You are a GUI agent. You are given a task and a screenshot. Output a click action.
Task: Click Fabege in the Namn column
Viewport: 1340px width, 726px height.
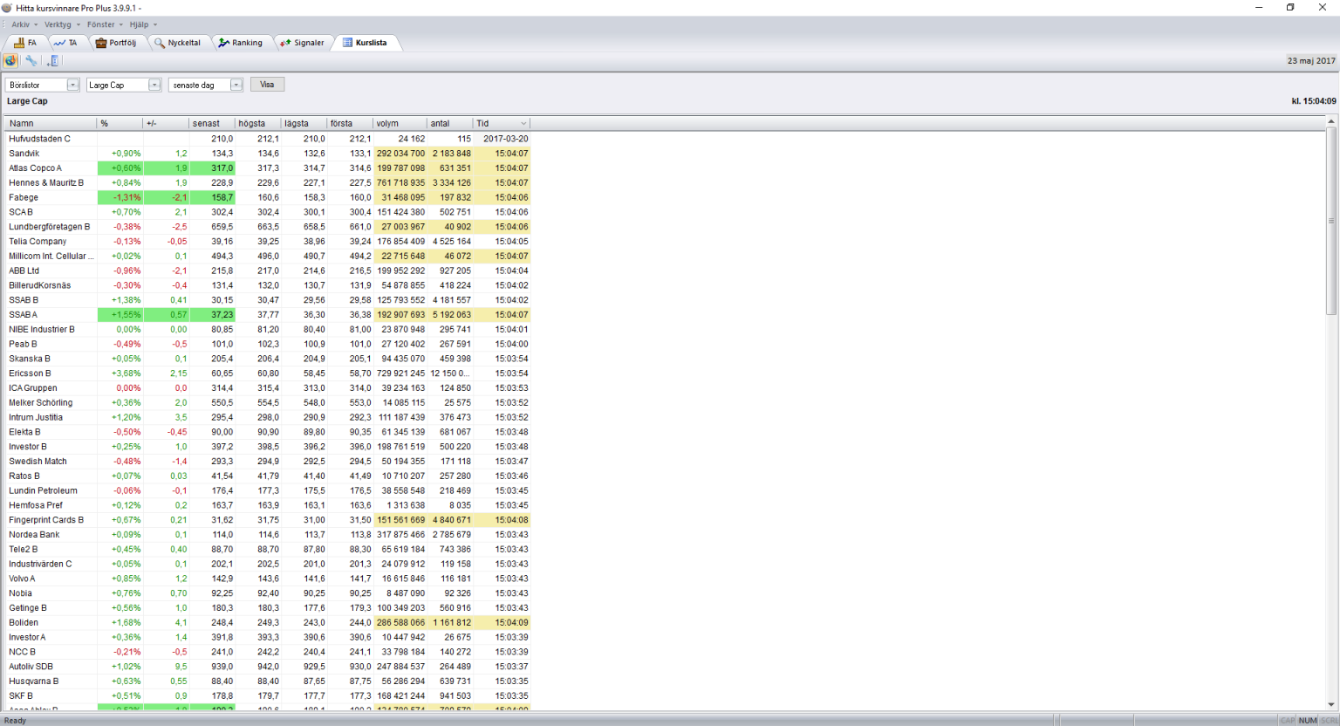[24, 198]
